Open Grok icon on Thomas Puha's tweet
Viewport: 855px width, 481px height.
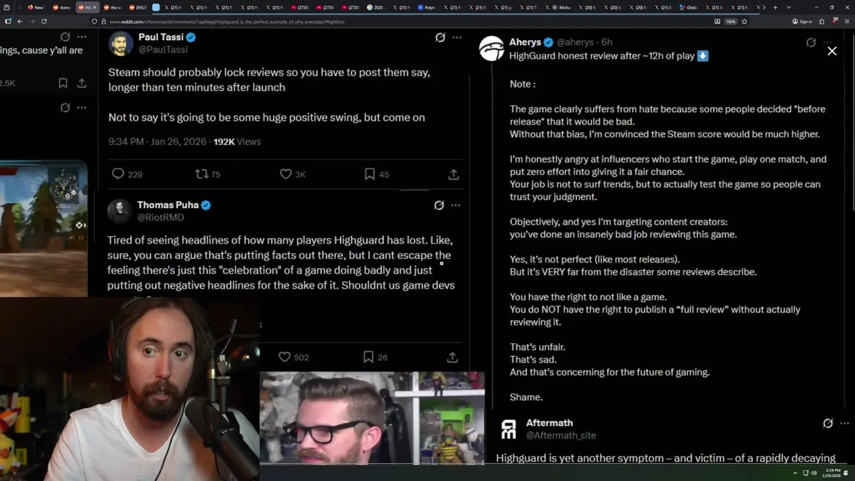pyautogui.click(x=439, y=205)
